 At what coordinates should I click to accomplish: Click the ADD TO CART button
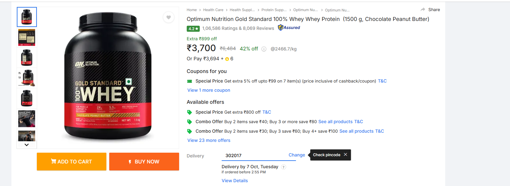(71, 162)
